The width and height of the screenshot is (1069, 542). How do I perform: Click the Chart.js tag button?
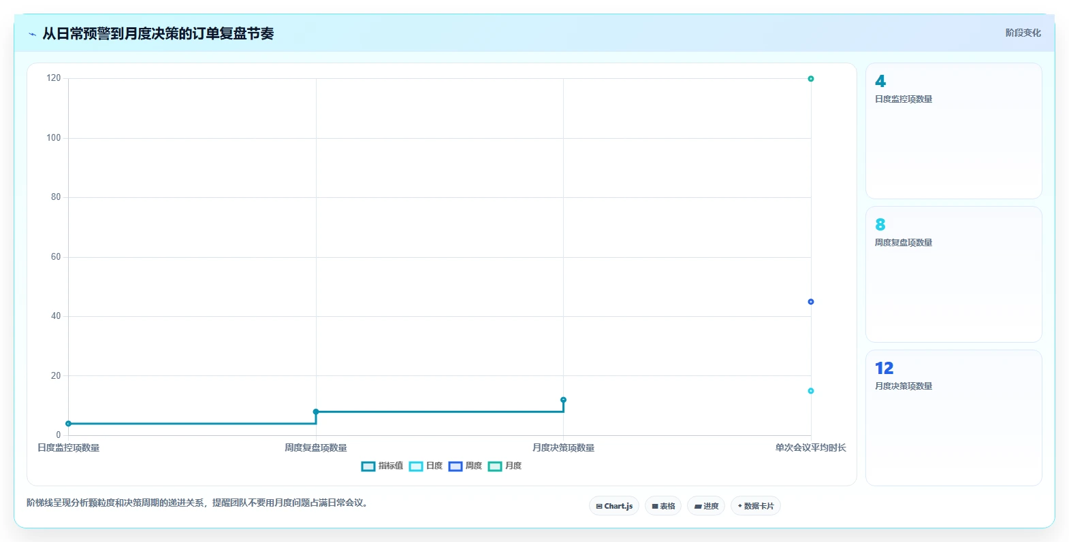[x=614, y=506]
